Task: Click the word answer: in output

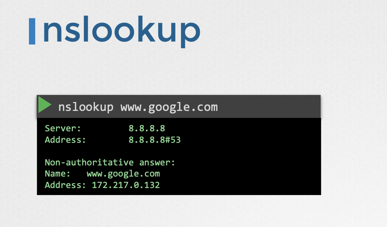Action: click(157, 162)
